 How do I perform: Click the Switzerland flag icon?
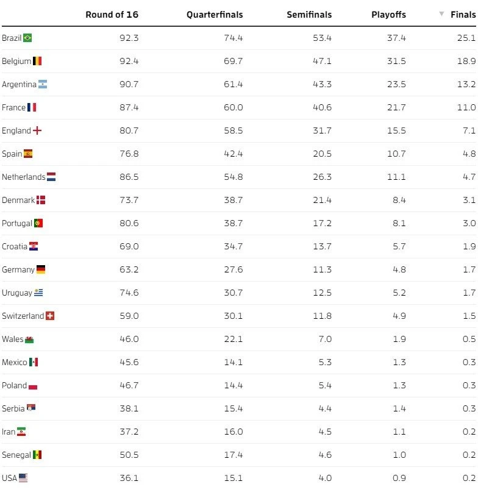point(51,316)
